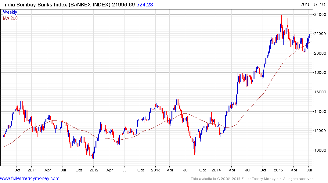Click the 12000 y-axis label
The width and height of the screenshot is (328, 183).
coord(320,131)
